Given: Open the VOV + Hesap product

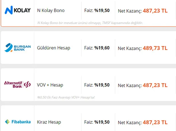Looking at the screenshot, I should click(50, 85).
